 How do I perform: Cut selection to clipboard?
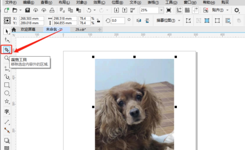pos(62,10)
